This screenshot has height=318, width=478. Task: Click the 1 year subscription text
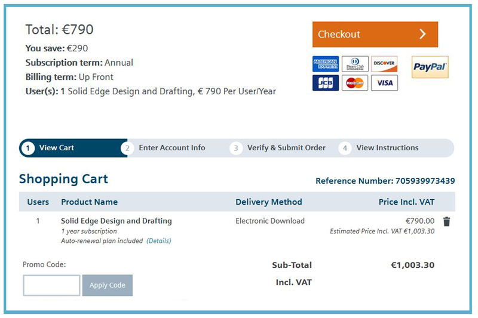pyautogui.click(x=88, y=231)
